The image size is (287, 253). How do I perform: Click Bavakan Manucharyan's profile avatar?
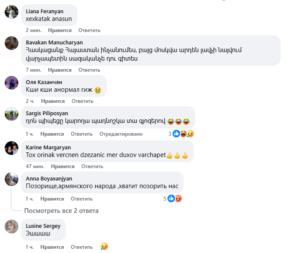[x=11, y=44]
